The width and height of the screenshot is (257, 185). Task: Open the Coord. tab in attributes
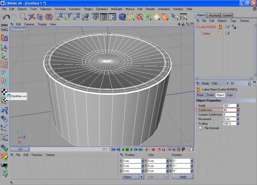tap(210, 95)
